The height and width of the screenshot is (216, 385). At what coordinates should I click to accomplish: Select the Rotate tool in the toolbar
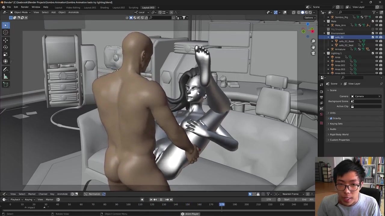(5, 47)
